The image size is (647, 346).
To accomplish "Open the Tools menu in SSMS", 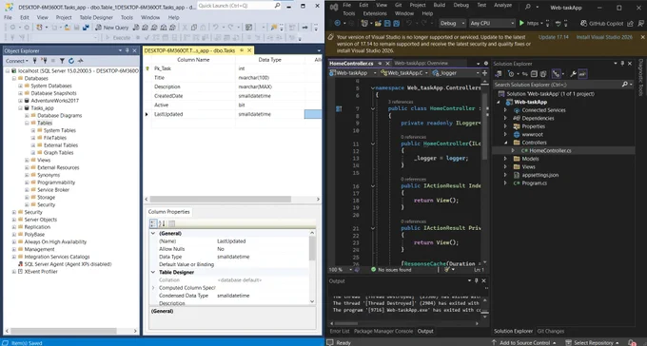I will tap(127, 17).
